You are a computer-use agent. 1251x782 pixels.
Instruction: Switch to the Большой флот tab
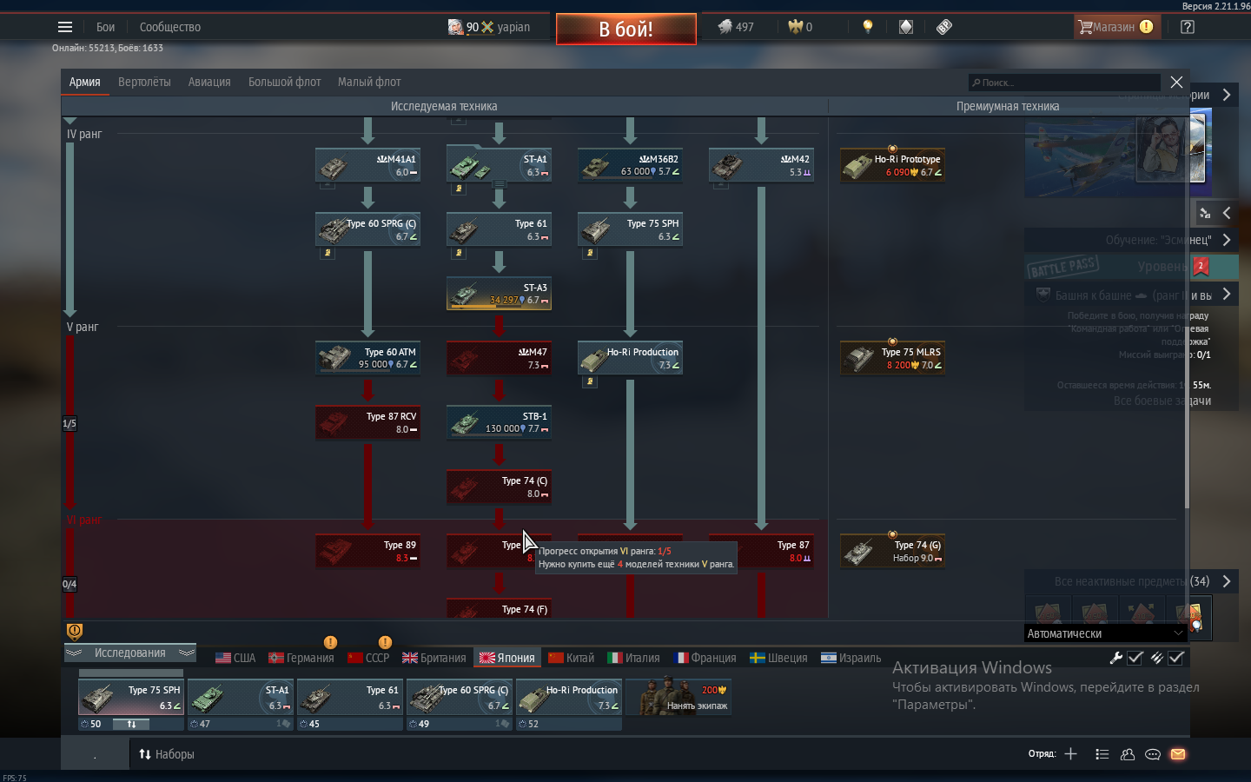(284, 82)
